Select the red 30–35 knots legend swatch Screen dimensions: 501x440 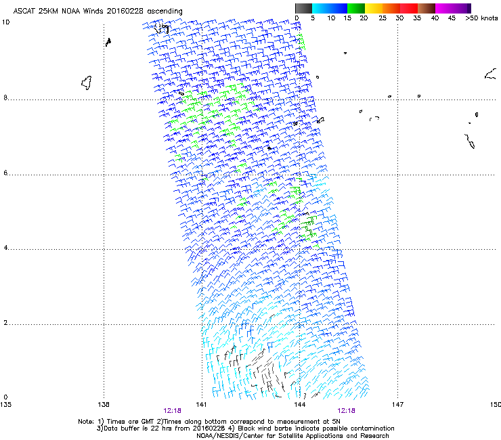pyautogui.click(x=409, y=8)
